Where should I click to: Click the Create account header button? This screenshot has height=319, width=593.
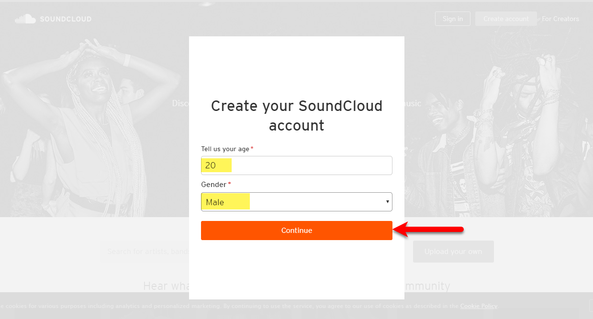[506, 19]
